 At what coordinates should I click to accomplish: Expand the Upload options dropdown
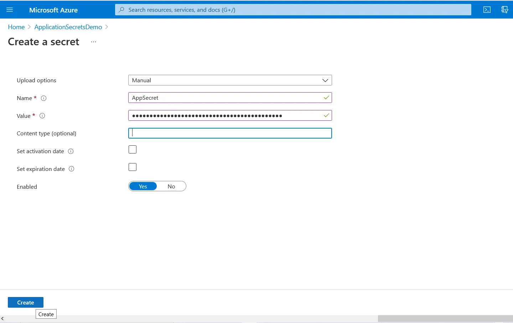(x=230, y=80)
